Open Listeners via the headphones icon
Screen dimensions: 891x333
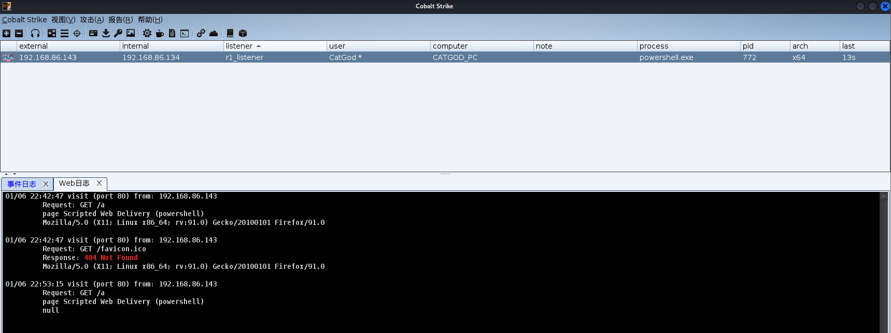(x=35, y=33)
